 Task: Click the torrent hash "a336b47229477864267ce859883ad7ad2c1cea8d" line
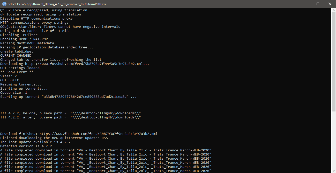point(69,97)
